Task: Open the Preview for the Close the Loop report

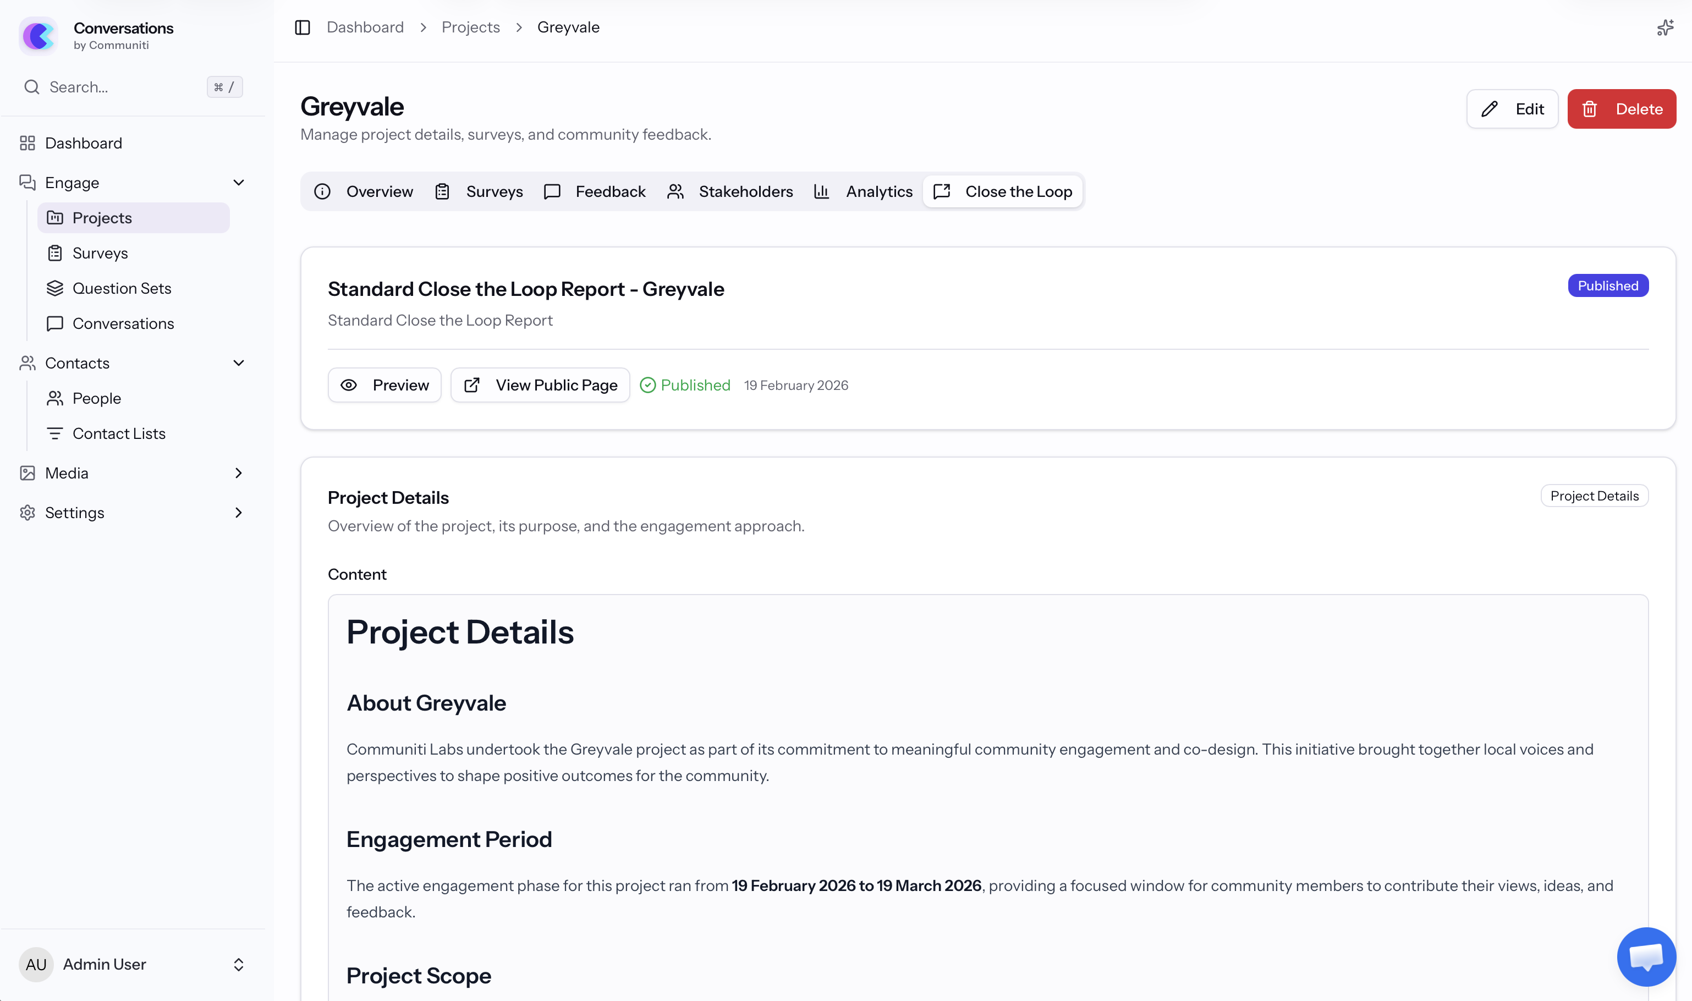Action: pos(384,384)
